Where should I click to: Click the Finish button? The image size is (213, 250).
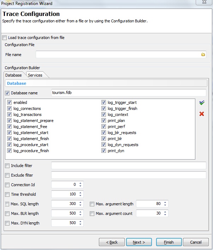pos(169,242)
